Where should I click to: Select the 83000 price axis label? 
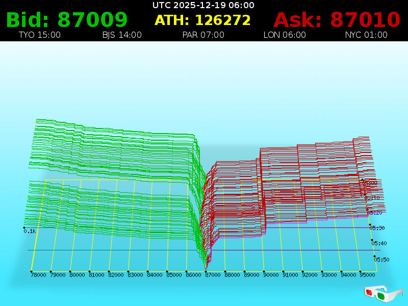point(135,275)
